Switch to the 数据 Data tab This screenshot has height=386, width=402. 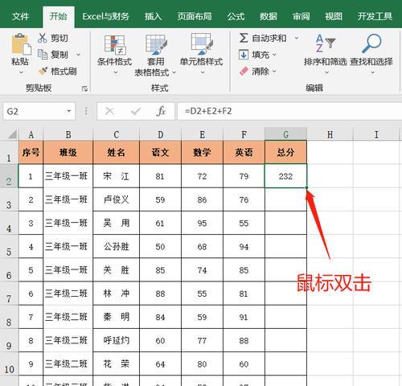click(269, 17)
